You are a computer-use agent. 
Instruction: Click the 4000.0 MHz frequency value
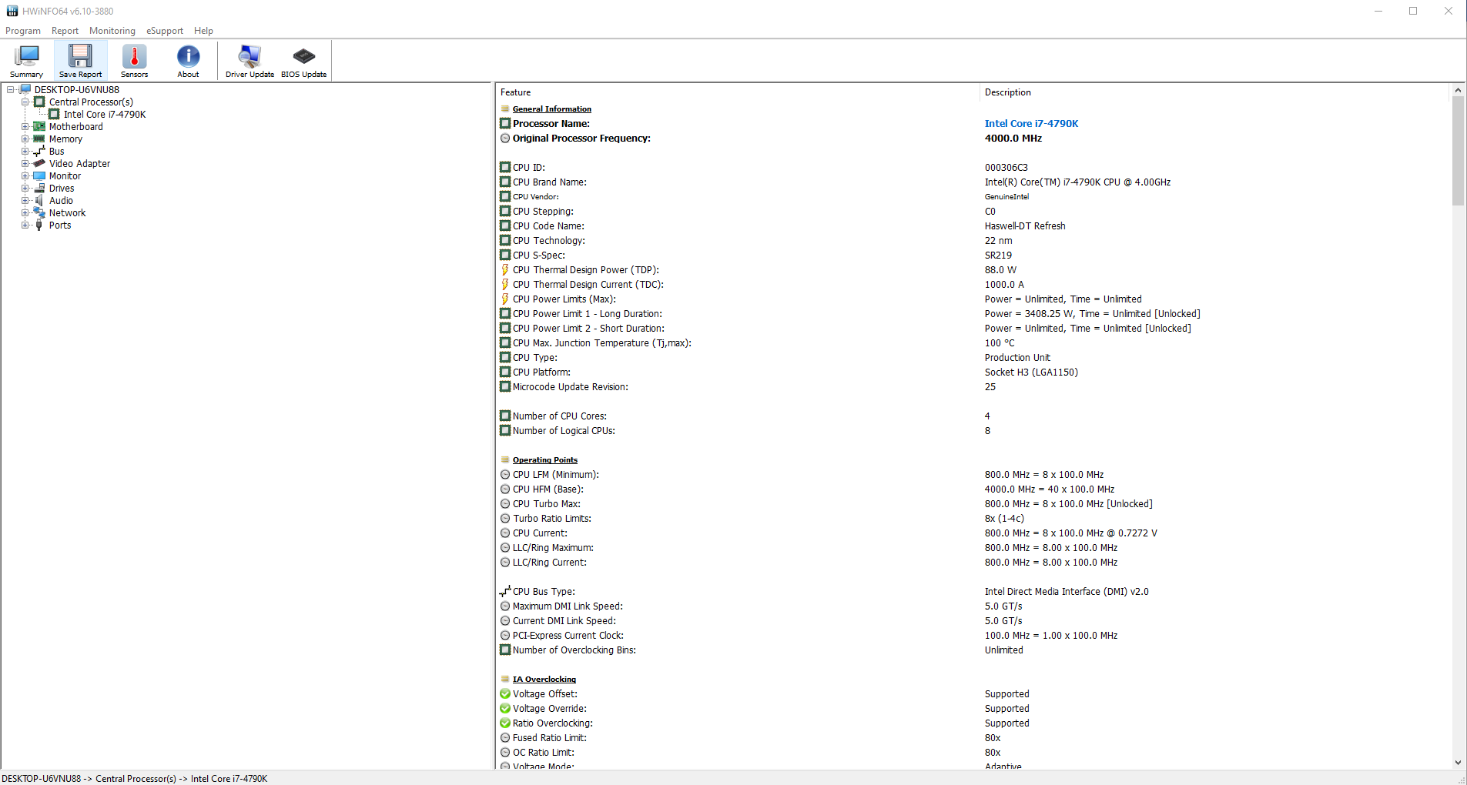point(1013,139)
